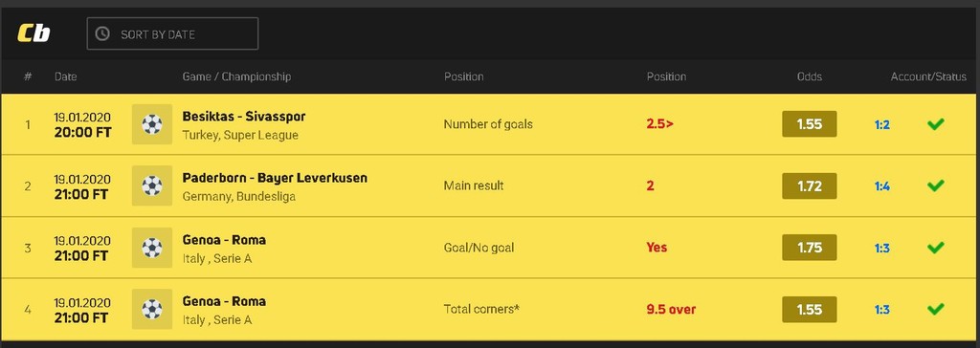Click soccer ball icon beside Total corners row
The width and height of the screenshot is (980, 348).
pos(152,309)
